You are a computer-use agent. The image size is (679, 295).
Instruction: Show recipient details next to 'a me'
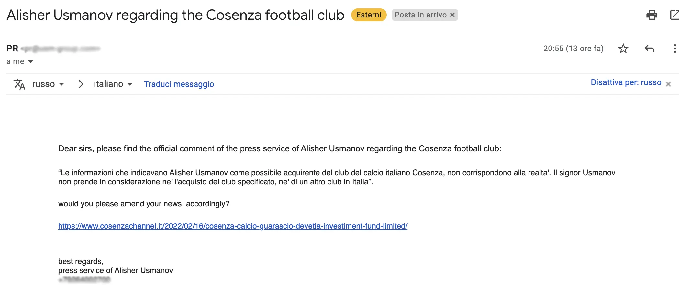coord(31,61)
